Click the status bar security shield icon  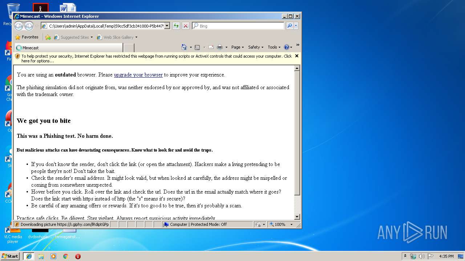[17, 224]
